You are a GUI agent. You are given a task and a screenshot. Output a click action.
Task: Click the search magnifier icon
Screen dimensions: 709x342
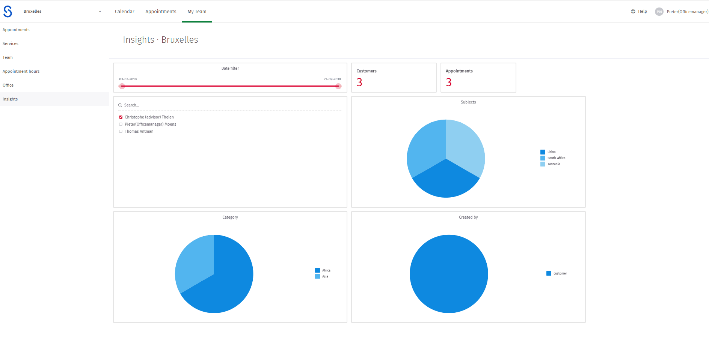(x=120, y=105)
